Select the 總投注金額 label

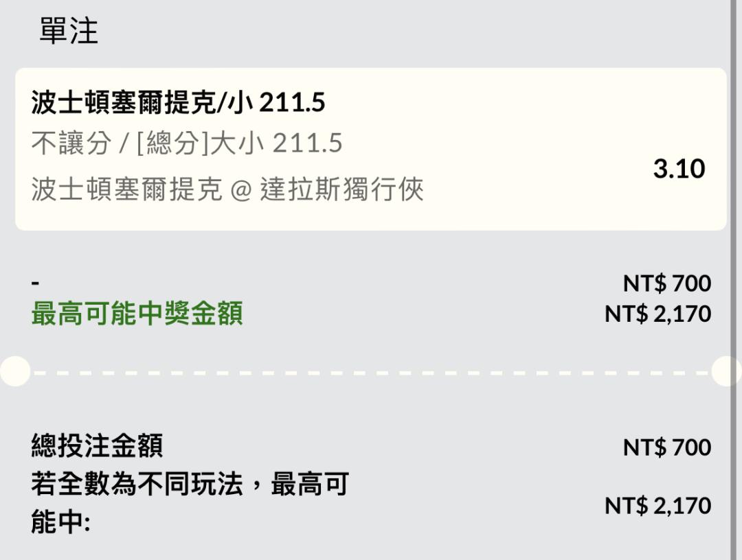tap(97, 445)
